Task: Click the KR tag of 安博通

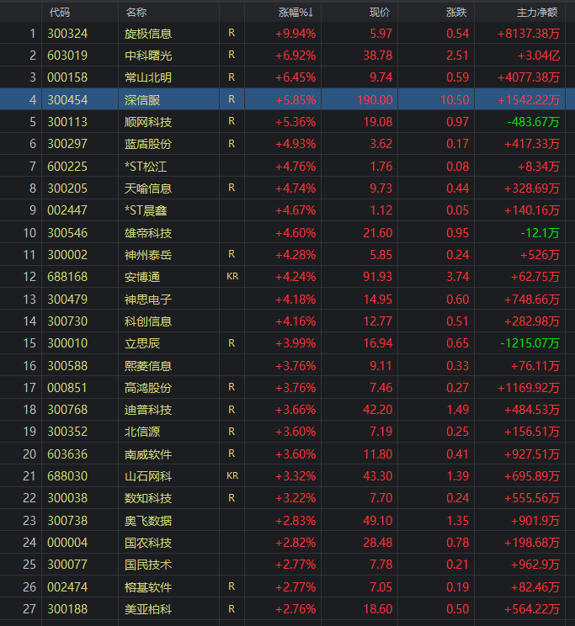Action: [x=232, y=276]
